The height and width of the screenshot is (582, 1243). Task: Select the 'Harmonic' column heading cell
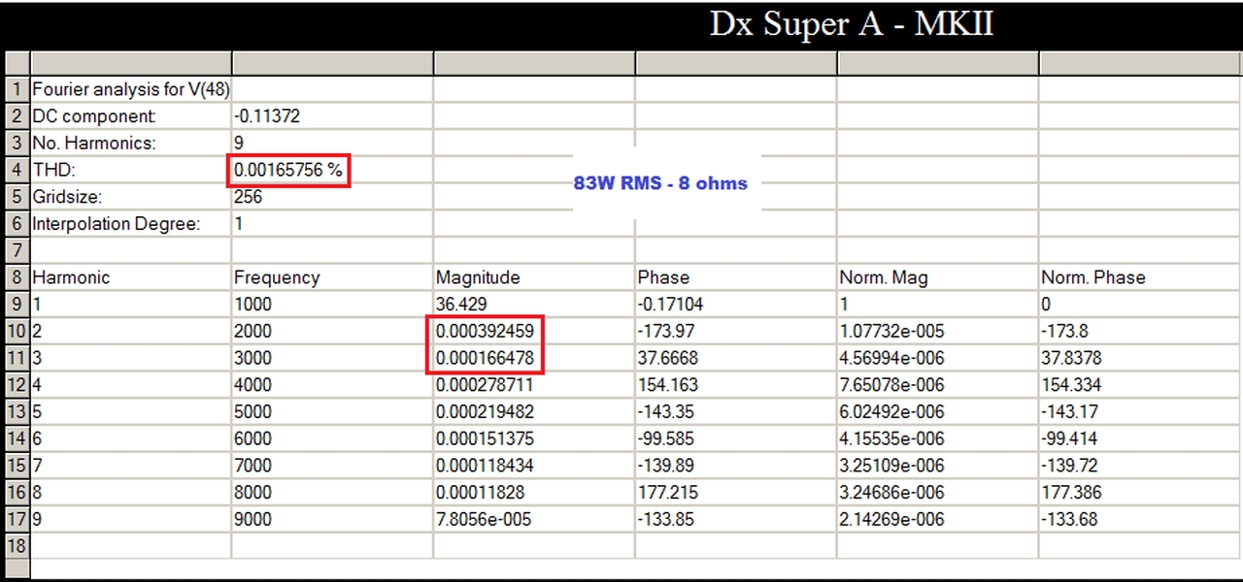131,277
